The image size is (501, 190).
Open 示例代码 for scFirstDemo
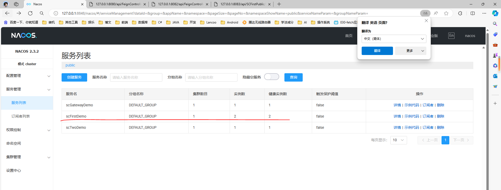point(412,116)
